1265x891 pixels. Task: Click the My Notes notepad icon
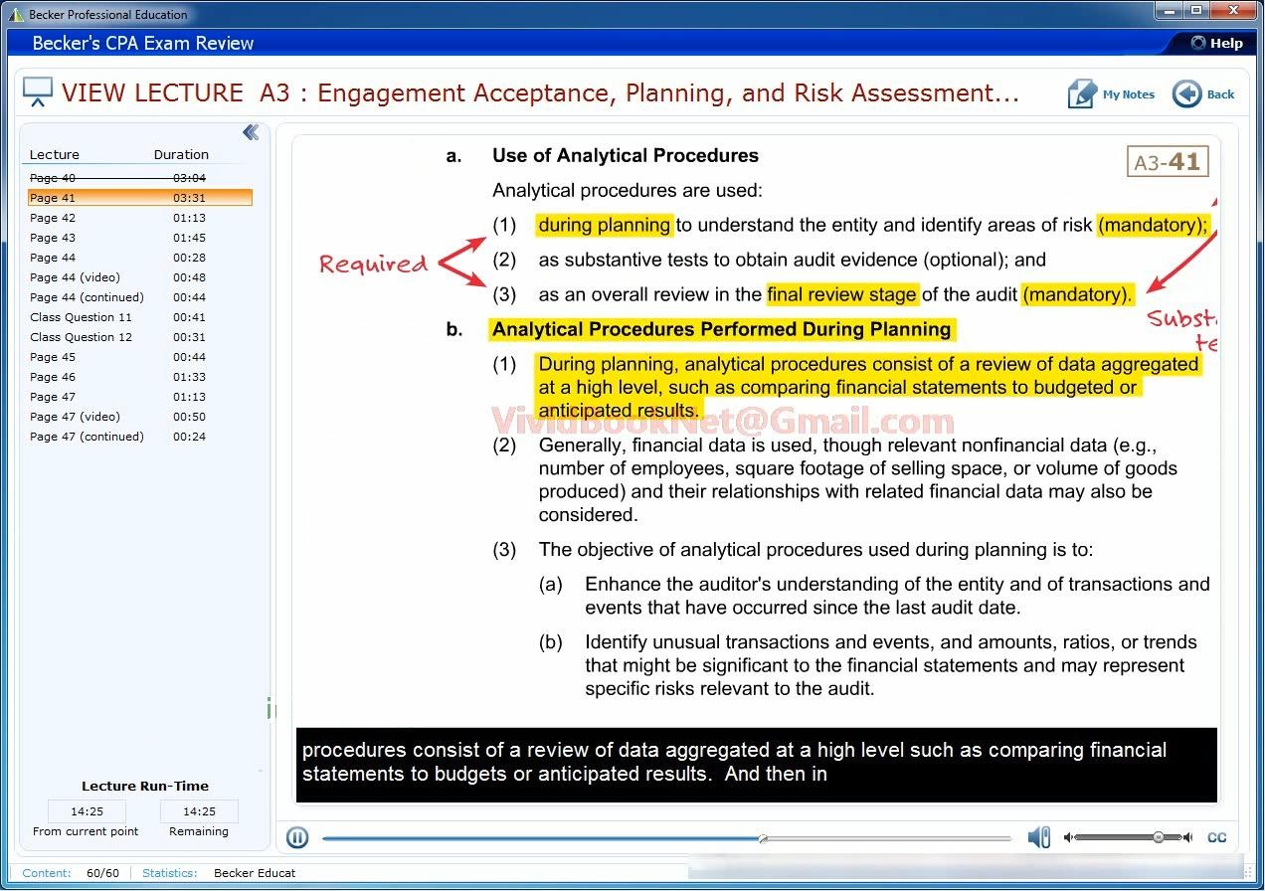click(x=1081, y=94)
